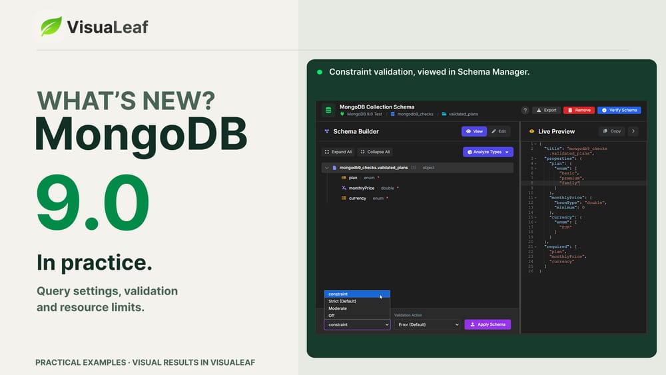Switch Schema Builder to Edit mode
Screen dimensions: 666x375
click(x=499, y=132)
